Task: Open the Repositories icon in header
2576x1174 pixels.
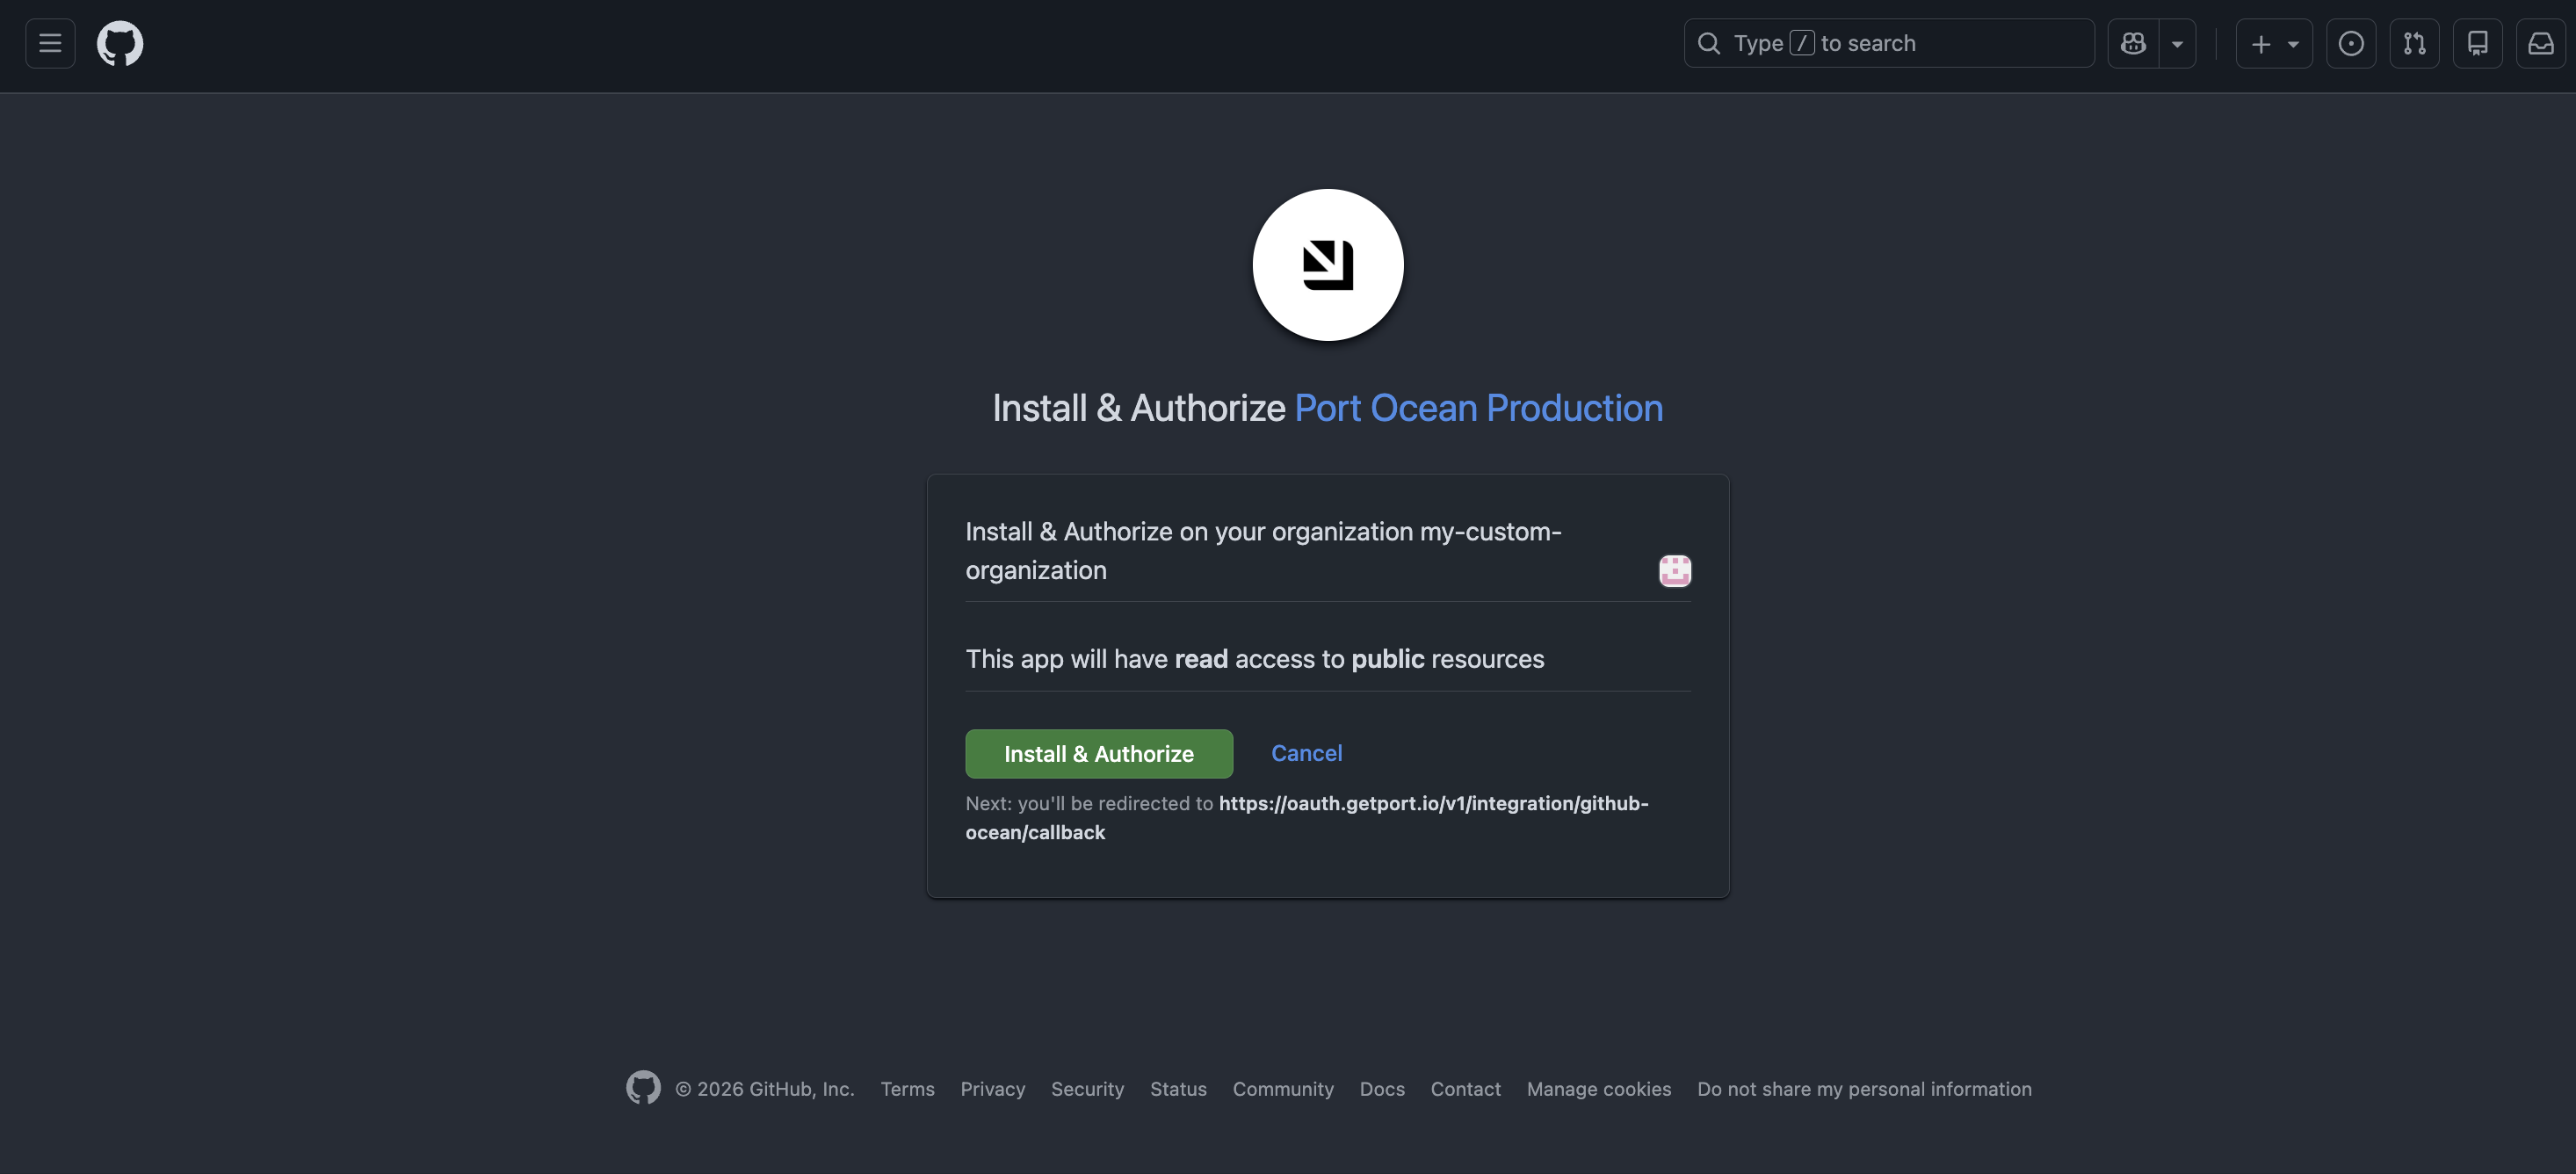Action: pos(2477,44)
